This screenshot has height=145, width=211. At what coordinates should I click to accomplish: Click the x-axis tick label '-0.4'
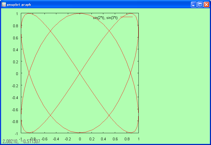click(x=56, y=139)
